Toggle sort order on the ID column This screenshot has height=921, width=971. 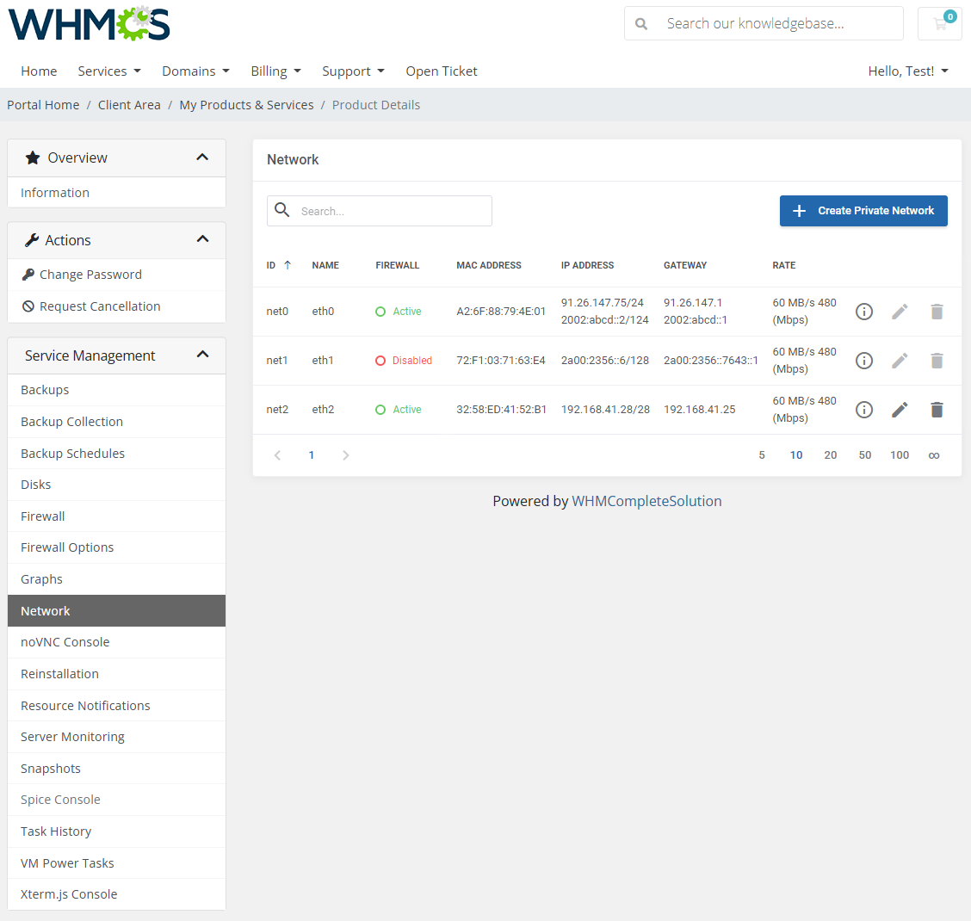(x=276, y=265)
